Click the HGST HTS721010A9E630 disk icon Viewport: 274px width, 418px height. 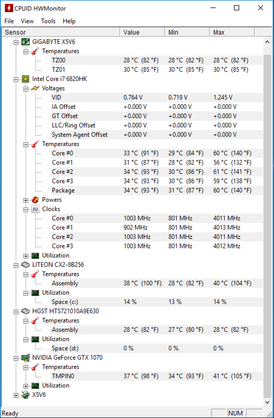(25, 311)
